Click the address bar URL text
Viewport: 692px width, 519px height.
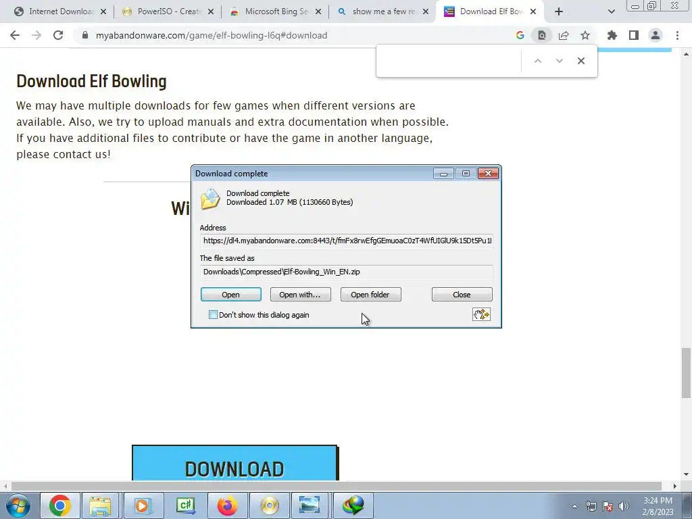[x=212, y=35]
